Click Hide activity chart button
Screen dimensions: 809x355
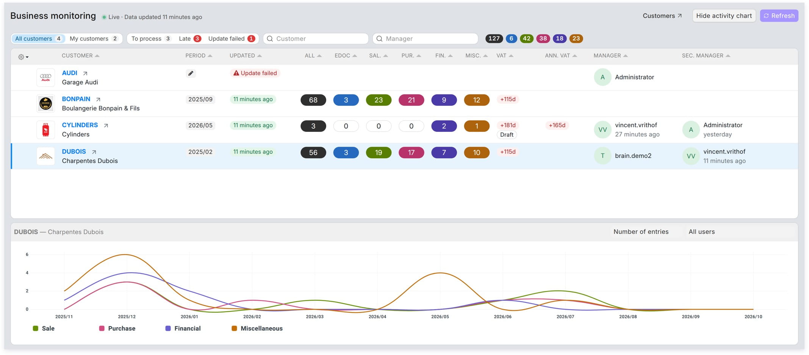pos(724,16)
